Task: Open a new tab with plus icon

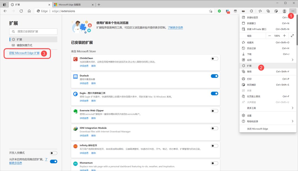Action: [99, 5]
